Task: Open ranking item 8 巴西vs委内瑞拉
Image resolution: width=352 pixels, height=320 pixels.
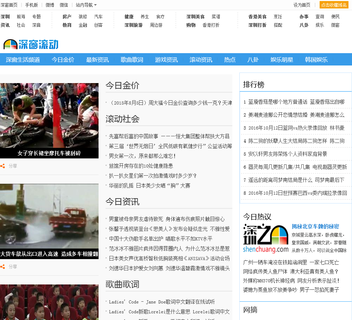Action: [298, 193]
